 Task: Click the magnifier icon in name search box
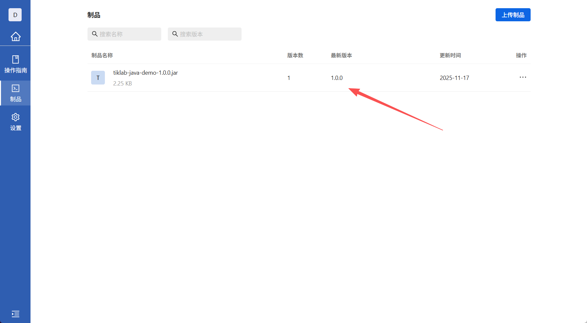(95, 34)
